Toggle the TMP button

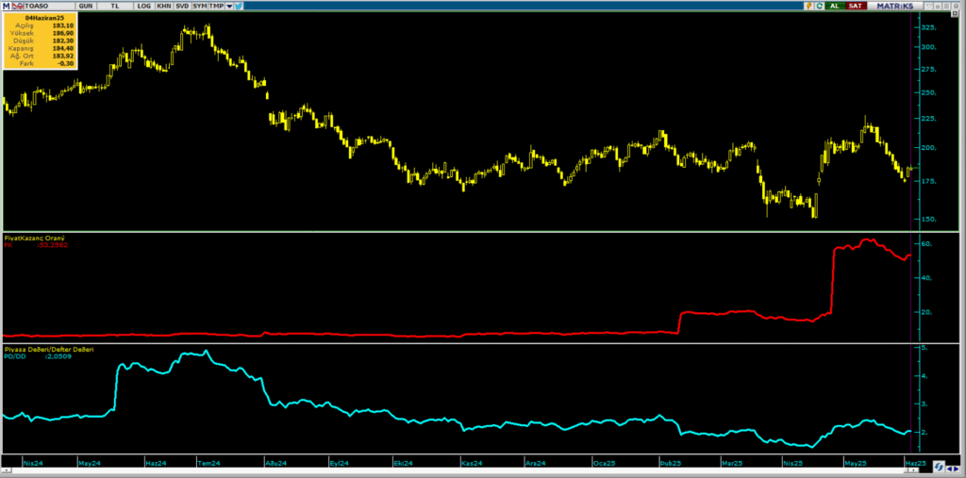216,6
